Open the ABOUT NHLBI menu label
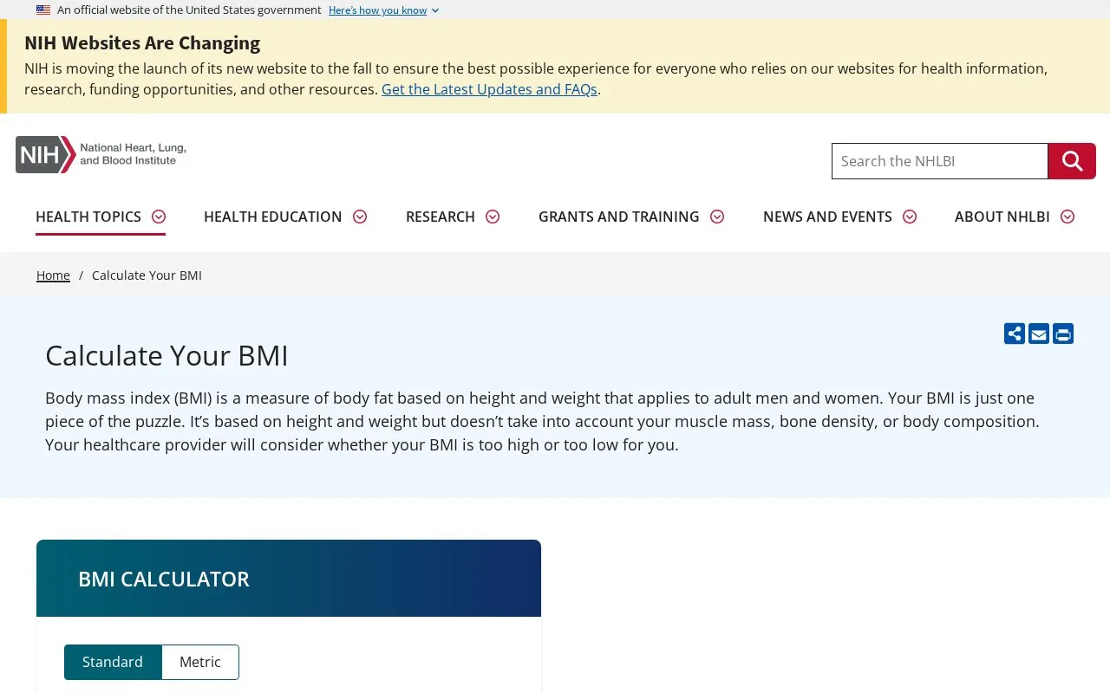Screen dimensions: 1110x693 [x=1002, y=217]
